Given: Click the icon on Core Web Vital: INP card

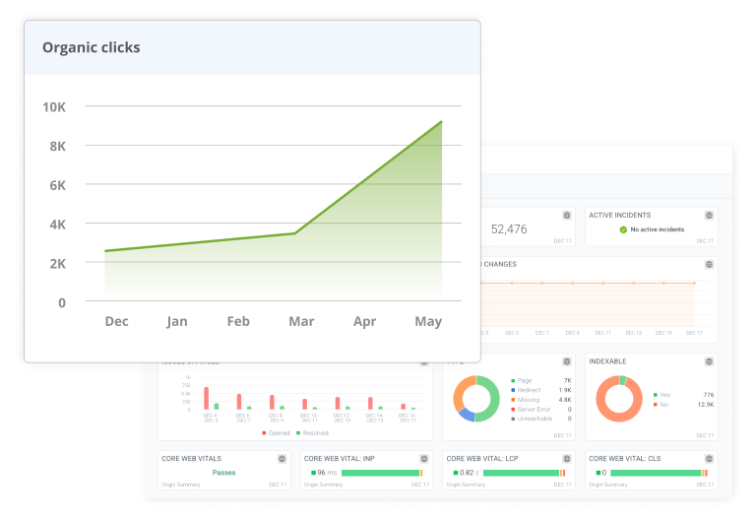Looking at the screenshot, I should tap(423, 458).
